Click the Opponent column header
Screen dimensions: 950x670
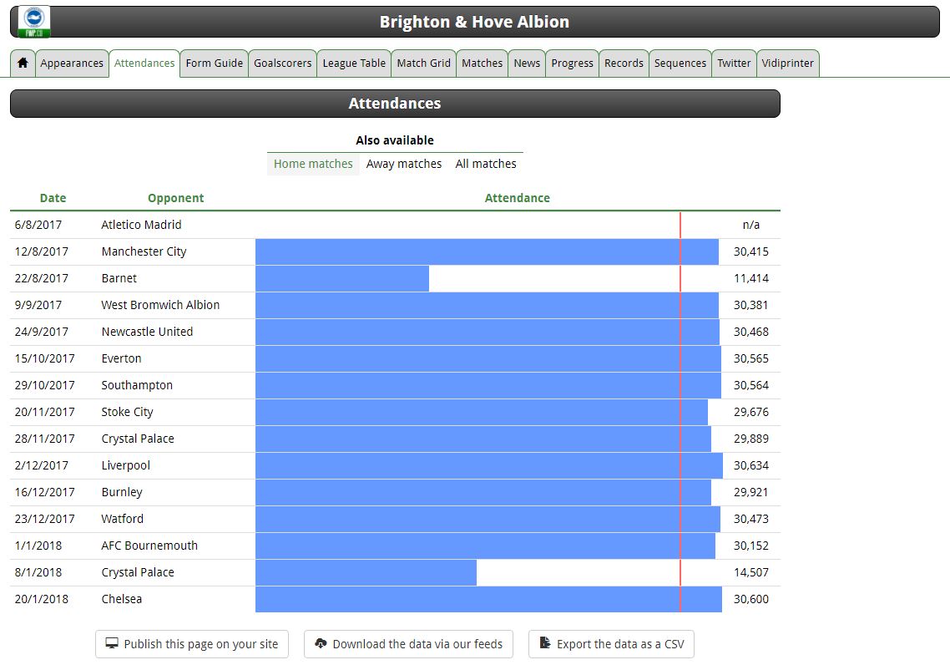[x=175, y=198]
